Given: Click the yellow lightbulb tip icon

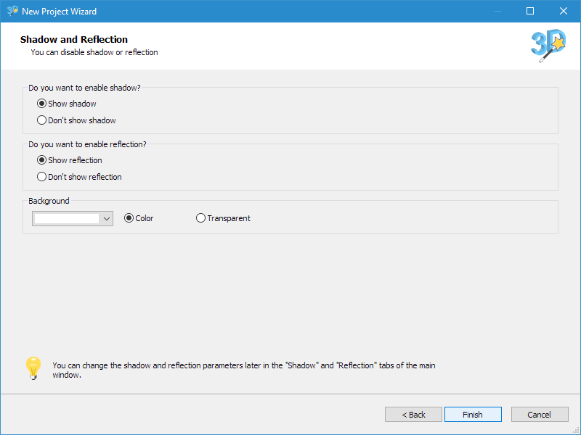Looking at the screenshot, I should [33, 368].
